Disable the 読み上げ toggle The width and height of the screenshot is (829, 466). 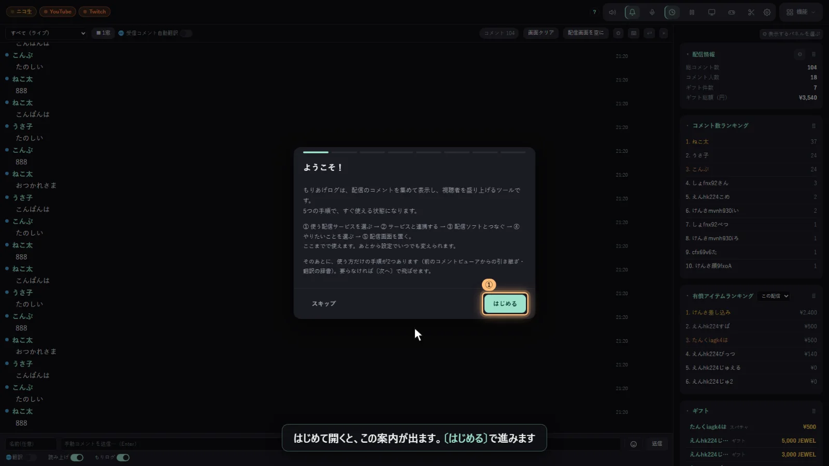click(x=77, y=458)
